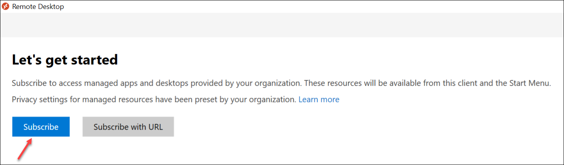
Task: Click the Remote Desktop app icon in title bar
Action: [6, 7]
